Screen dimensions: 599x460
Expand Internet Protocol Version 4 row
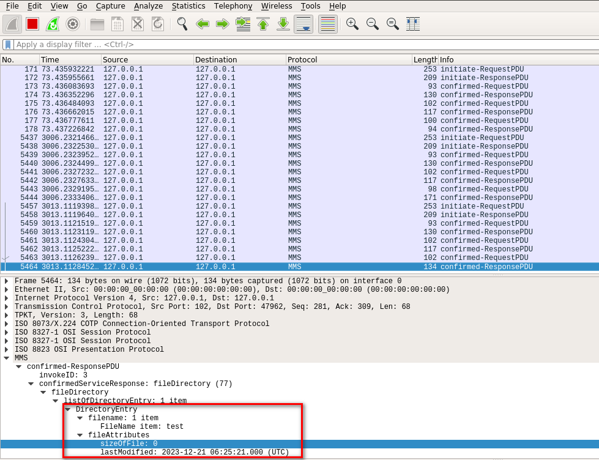7,298
